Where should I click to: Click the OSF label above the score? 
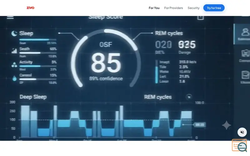click(x=106, y=44)
